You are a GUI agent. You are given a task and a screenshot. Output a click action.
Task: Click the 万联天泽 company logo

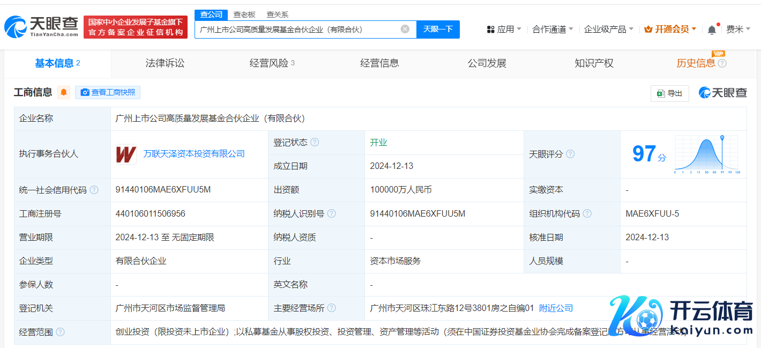(126, 154)
